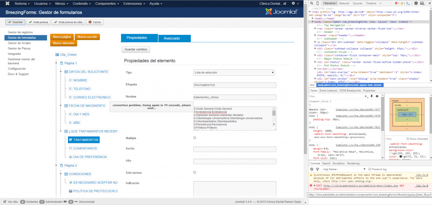Click the list icon next to TRATAMIENTOS
Screen dimensions: 432x205
71,140
